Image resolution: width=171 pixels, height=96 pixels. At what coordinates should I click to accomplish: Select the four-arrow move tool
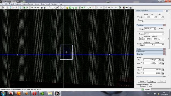pos(59,7)
